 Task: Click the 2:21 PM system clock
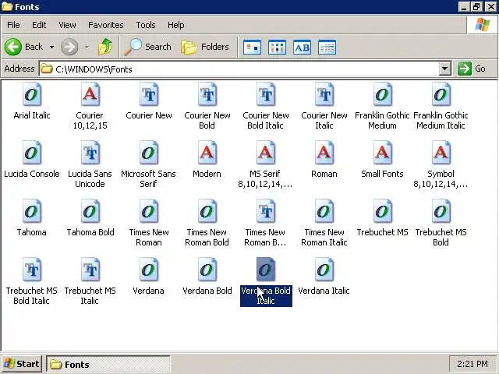[x=472, y=364]
